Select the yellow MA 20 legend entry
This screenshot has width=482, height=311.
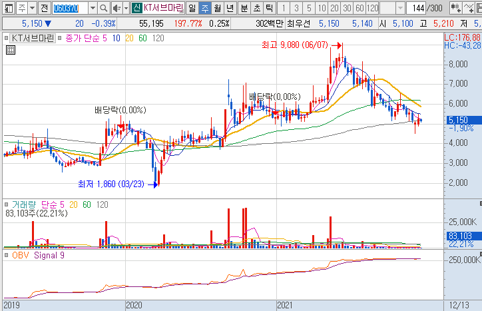(129, 38)
